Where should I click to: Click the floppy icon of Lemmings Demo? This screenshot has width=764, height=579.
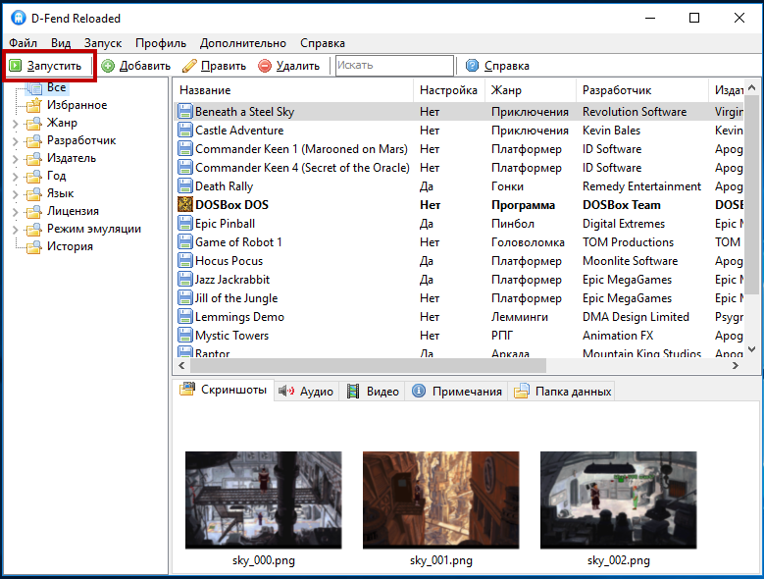184,317
